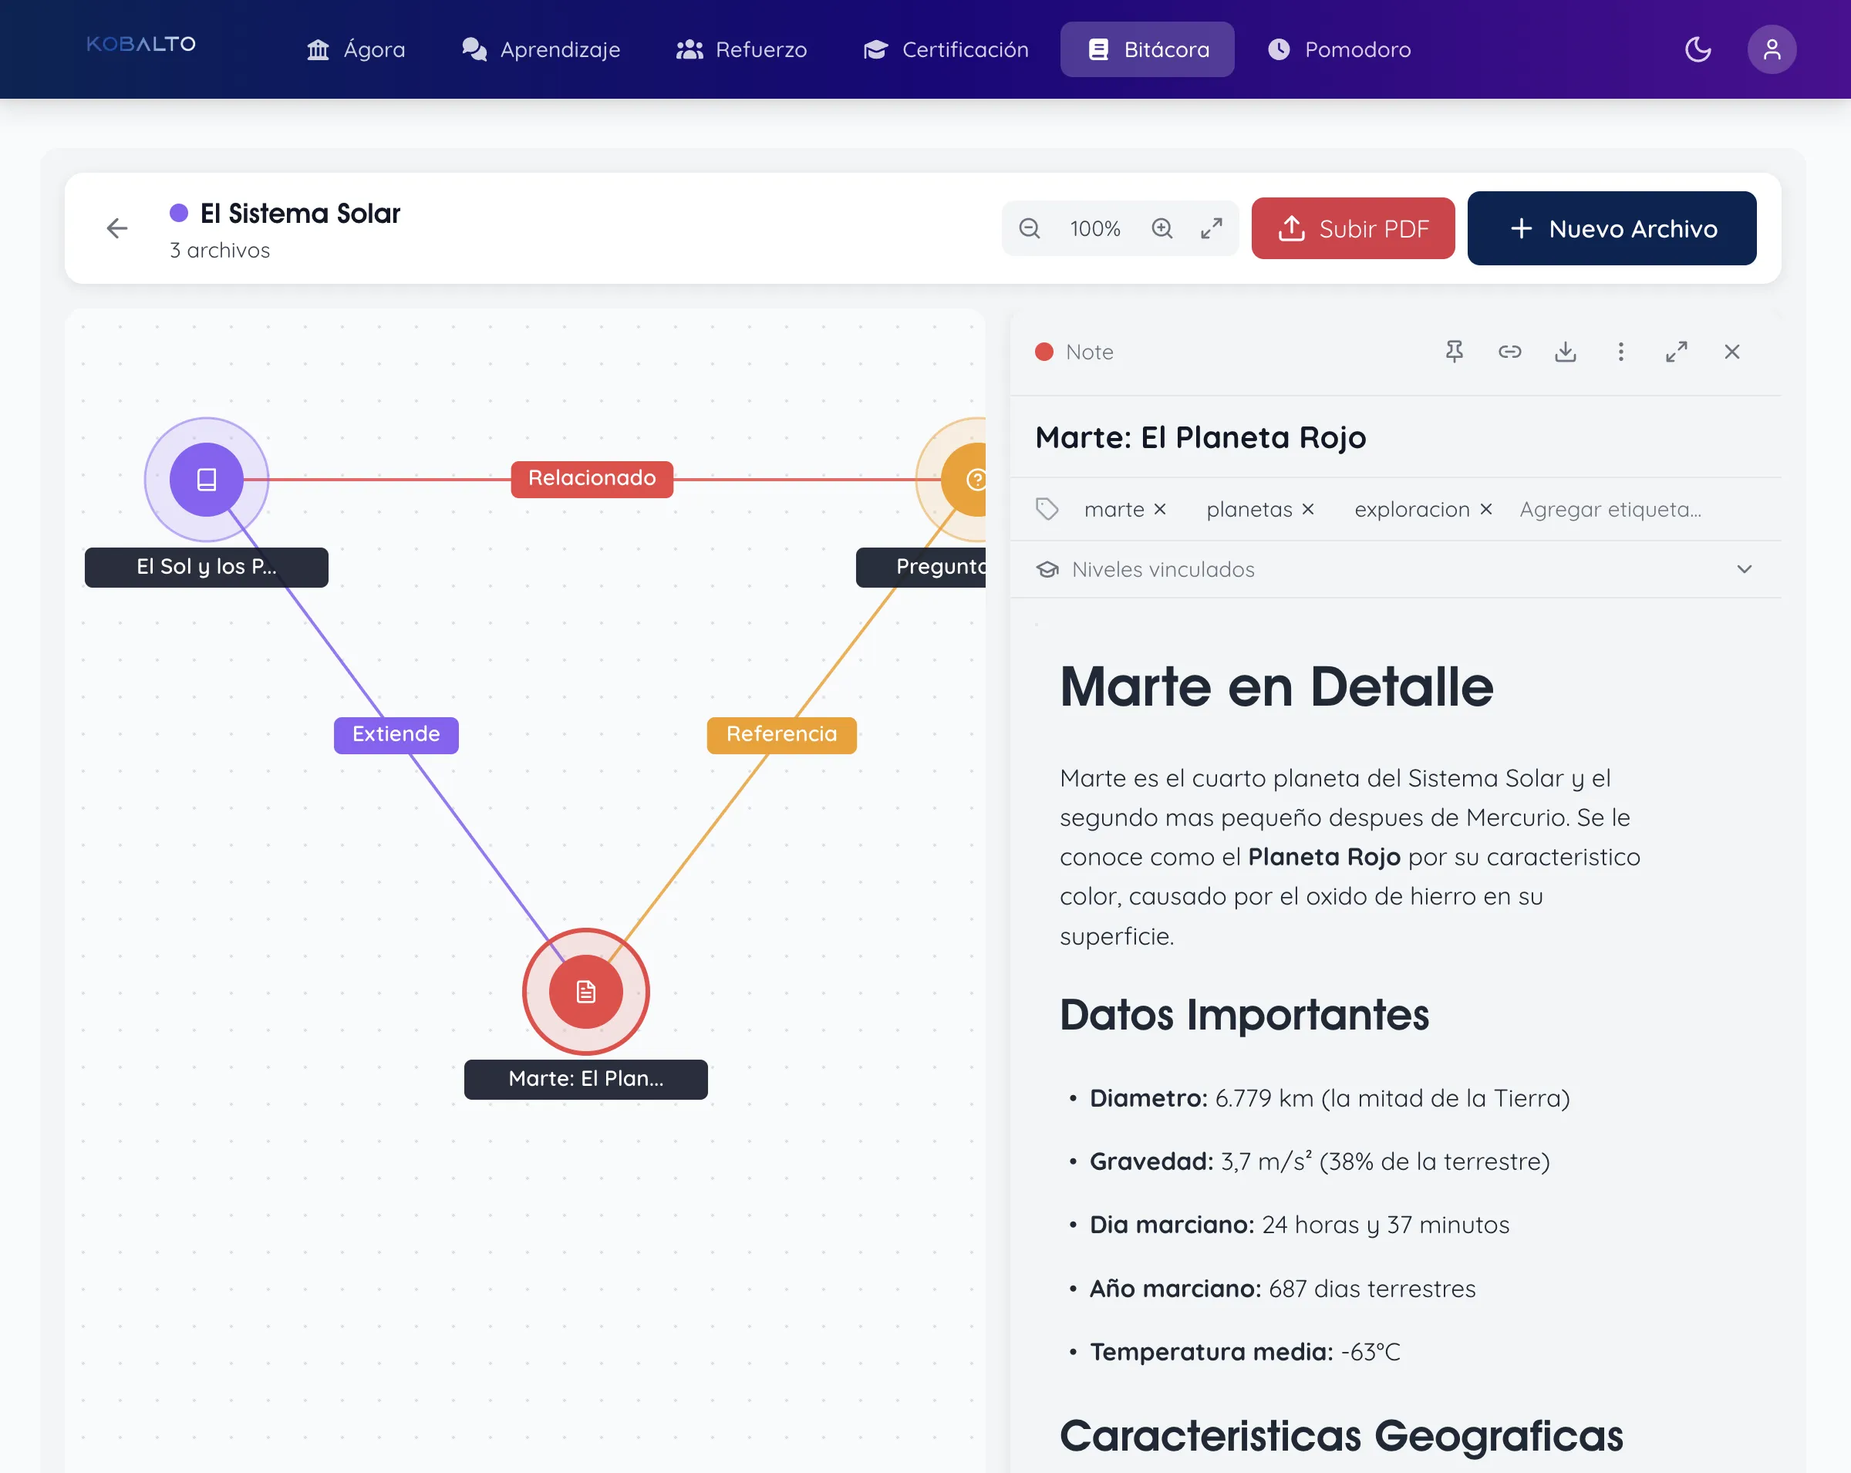Toggle dark mode with moon icon
The image size is (1851, 1473).
(1698, 50)
